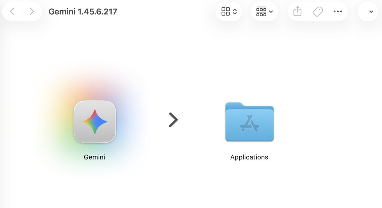Open the More actions ellipsis icon
This screenshot has height=208, width=382.
[x=338, y=11]
